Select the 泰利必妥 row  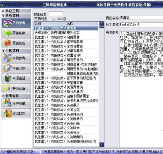66,33
